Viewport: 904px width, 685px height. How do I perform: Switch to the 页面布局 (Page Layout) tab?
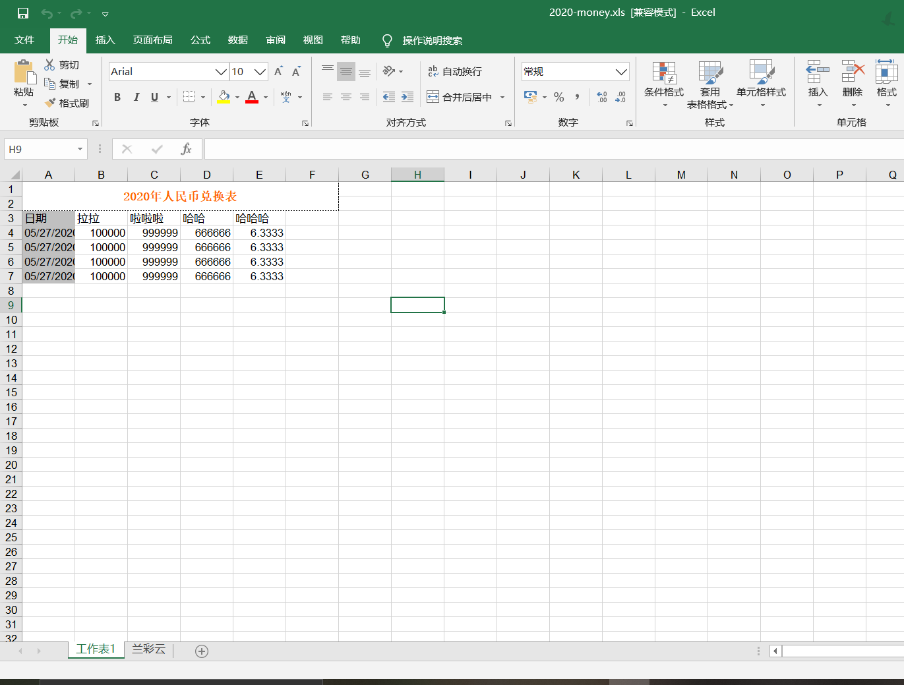(153, 40)
